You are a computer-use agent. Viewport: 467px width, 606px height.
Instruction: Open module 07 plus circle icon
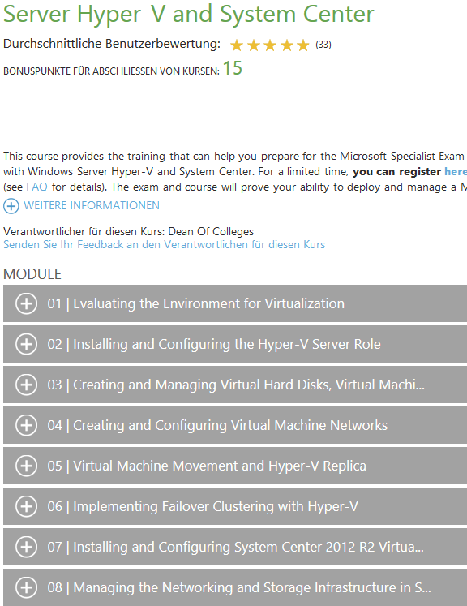[x=26, y=547]
